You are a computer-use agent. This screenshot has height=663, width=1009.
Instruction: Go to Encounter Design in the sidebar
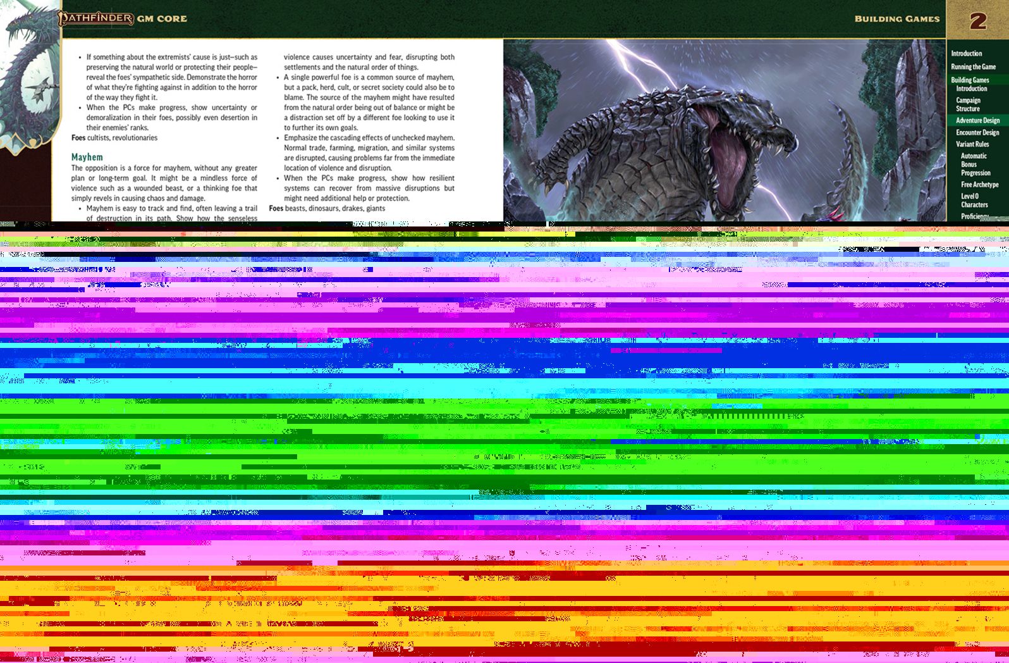977,132
